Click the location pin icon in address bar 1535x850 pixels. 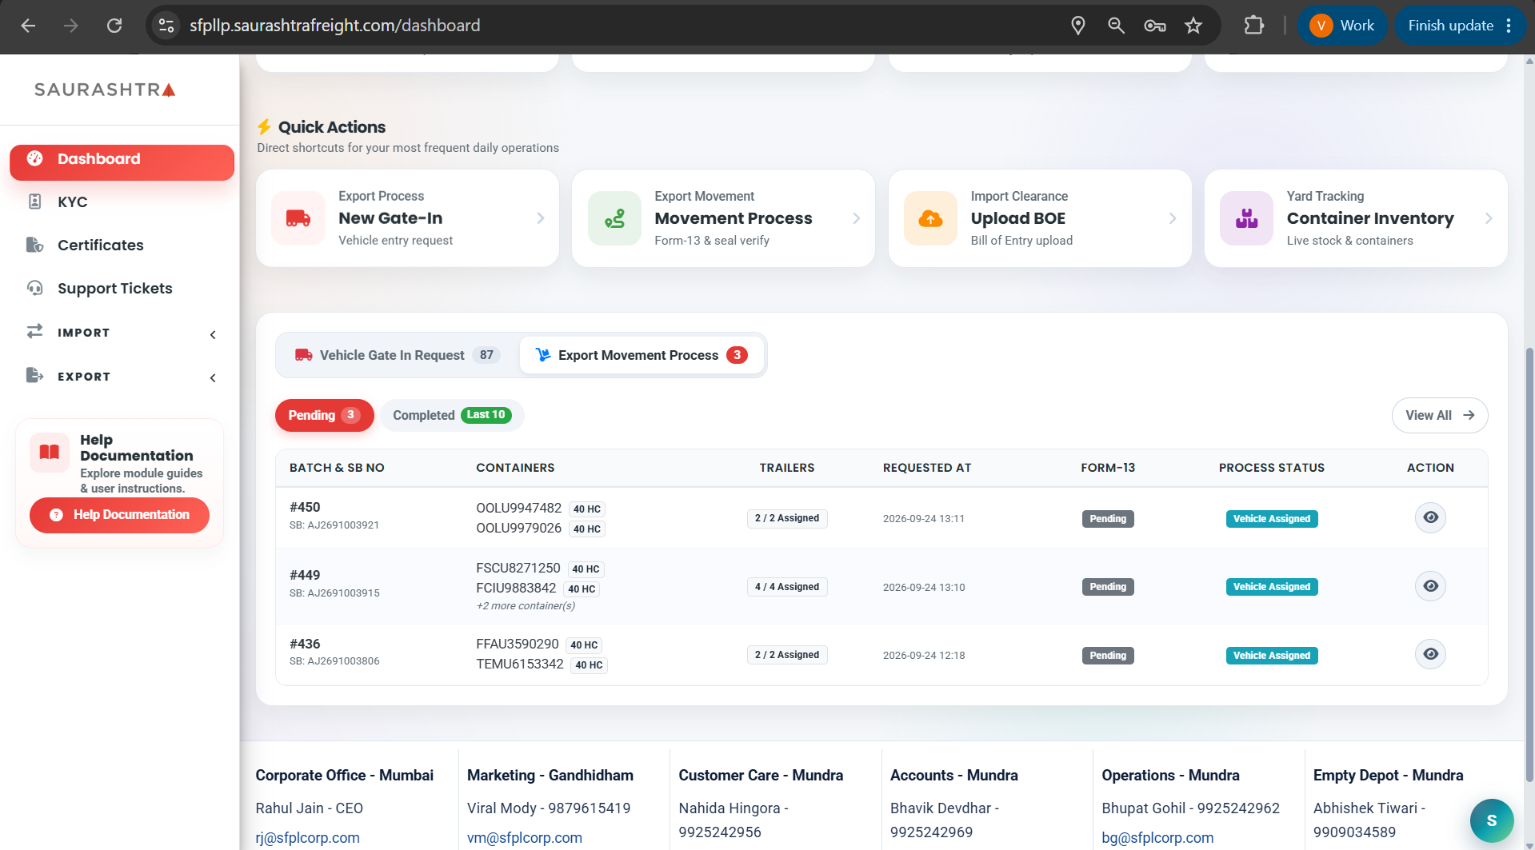tap(1078, 26)
